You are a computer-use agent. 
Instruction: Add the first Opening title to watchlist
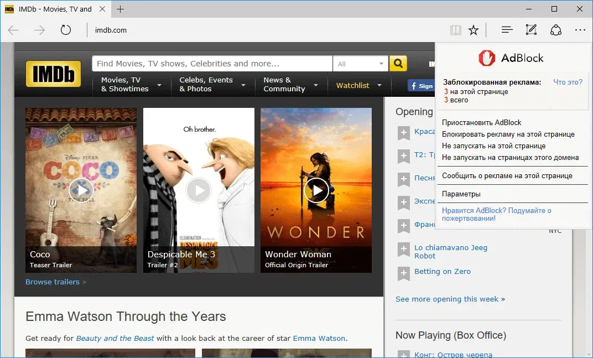click(x=403, y=133)
